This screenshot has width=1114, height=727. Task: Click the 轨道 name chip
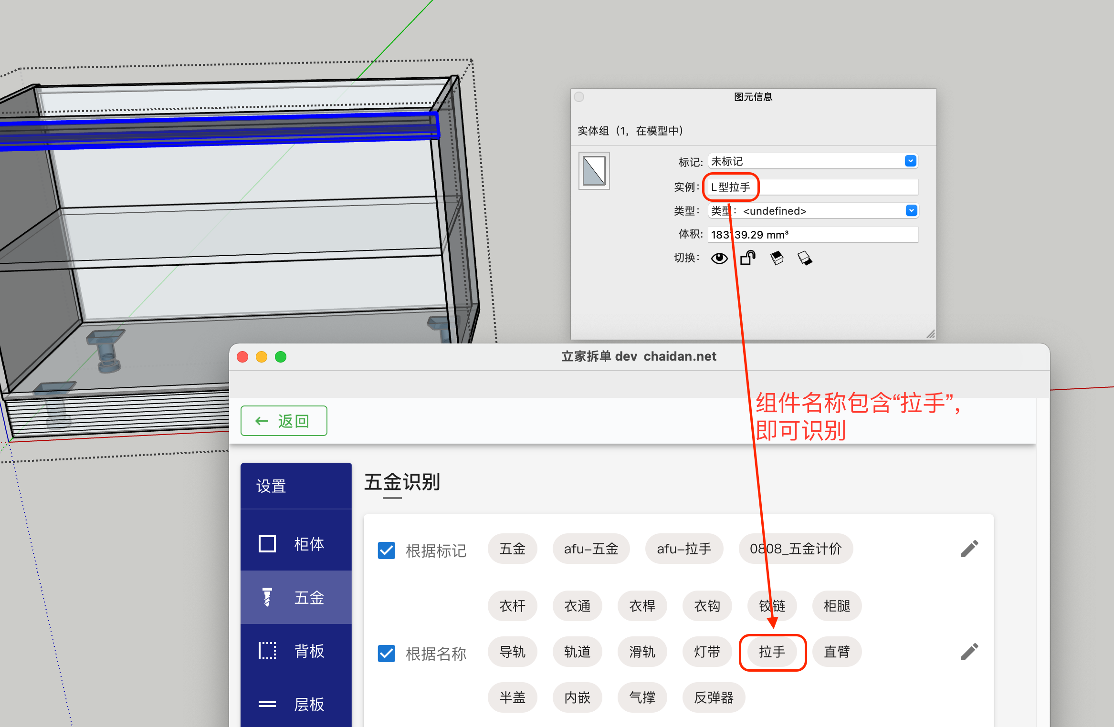pos(577,652)
